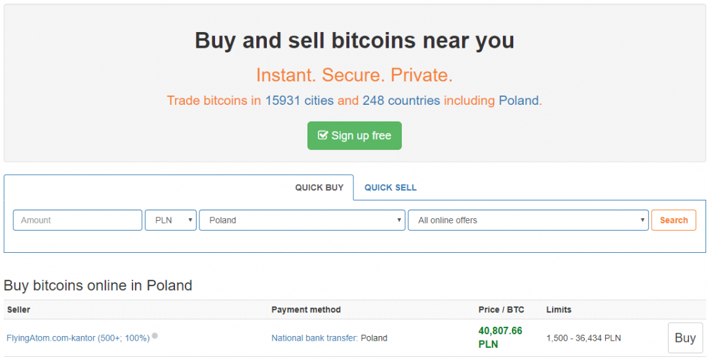The width and height of the screenshot is (708, 357).
Task: Open the PLN currency dropdown
Action: (x=170, y=220)
